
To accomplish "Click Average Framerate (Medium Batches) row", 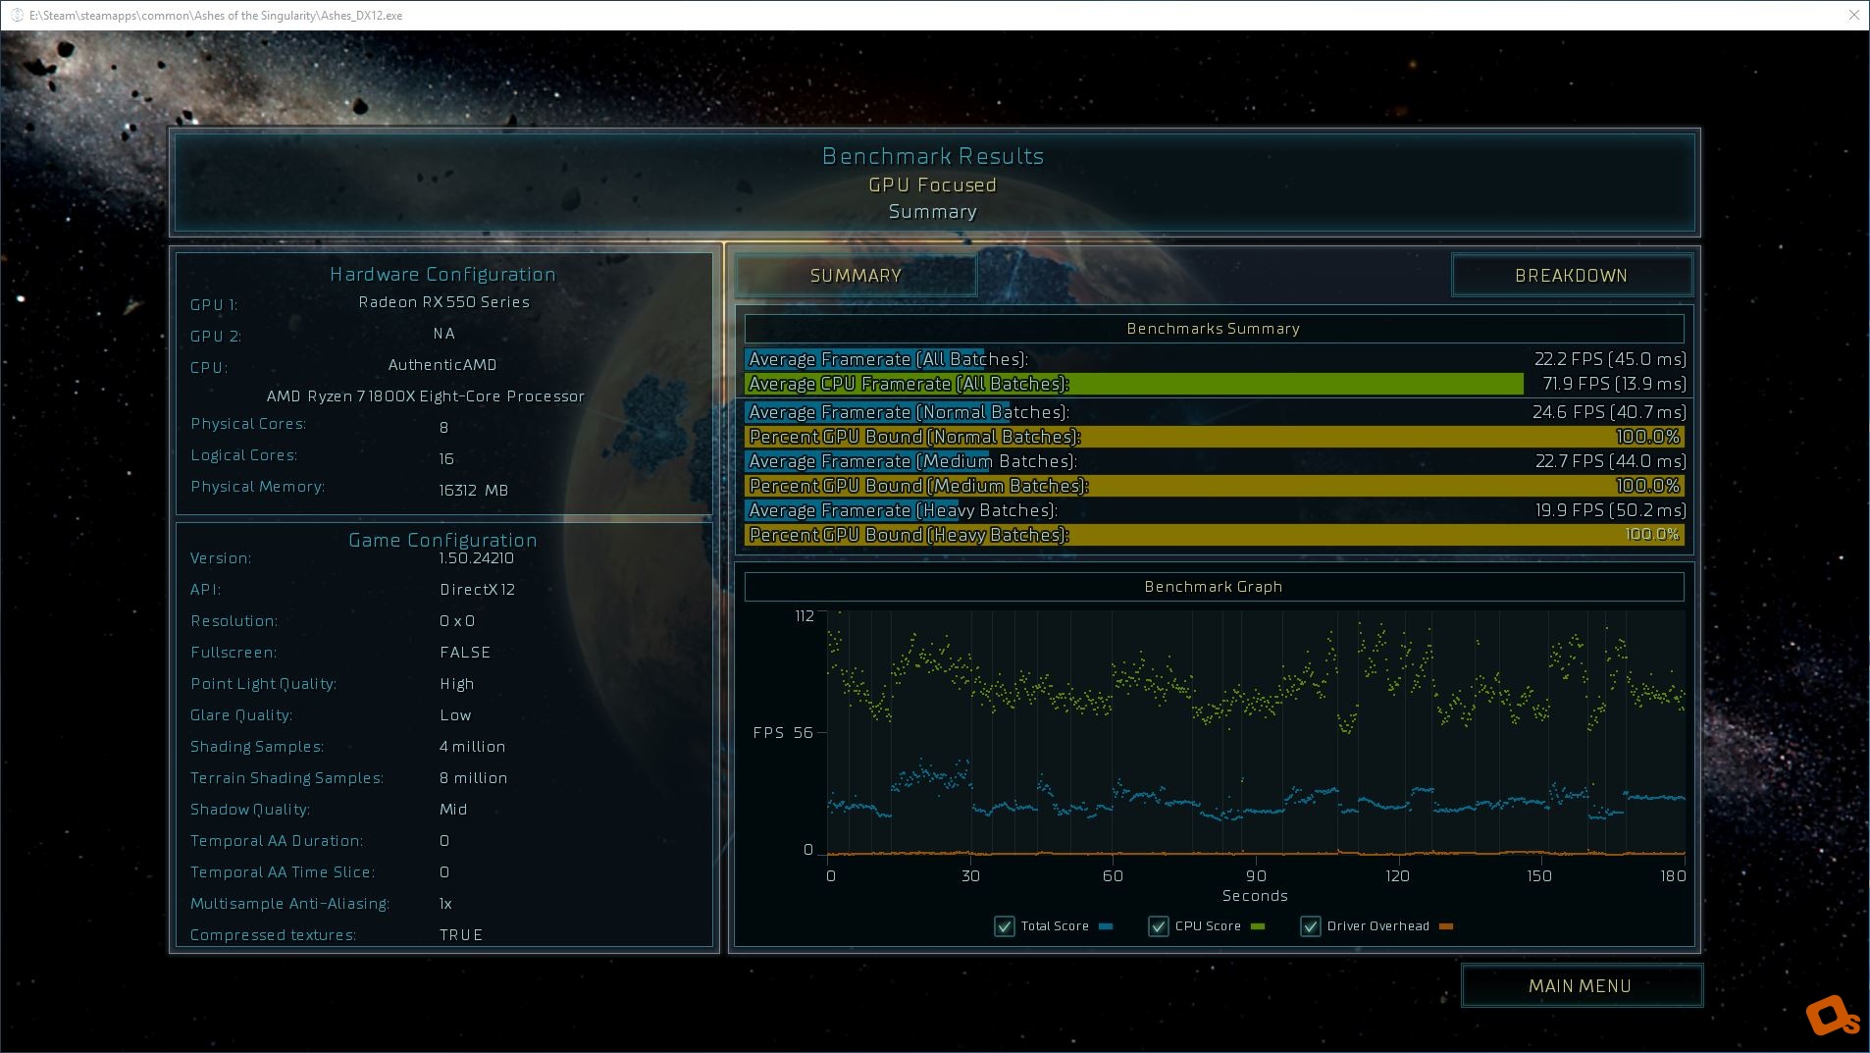I will 1215,461.
